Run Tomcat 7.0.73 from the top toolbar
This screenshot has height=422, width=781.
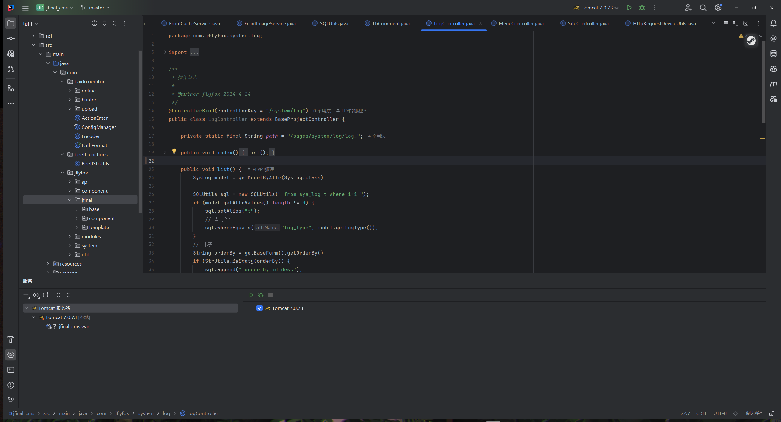click(629, 8)
